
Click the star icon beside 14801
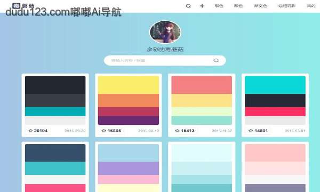tap(251, 131)
